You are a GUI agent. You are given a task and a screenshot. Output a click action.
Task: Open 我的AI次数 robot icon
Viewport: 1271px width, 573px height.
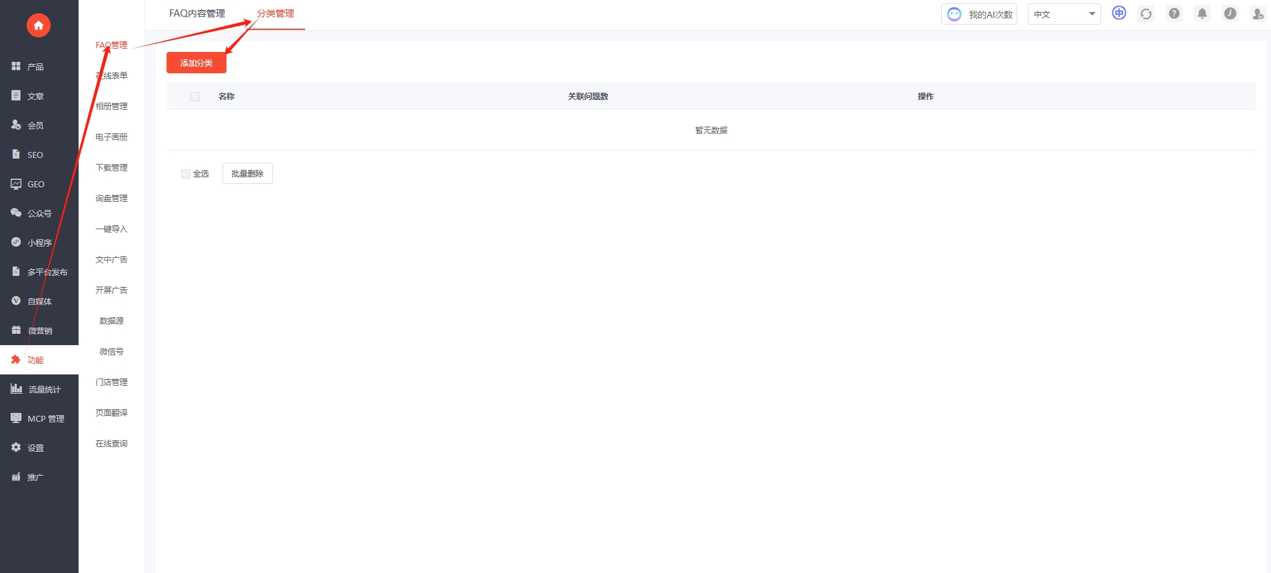point(955,15)
